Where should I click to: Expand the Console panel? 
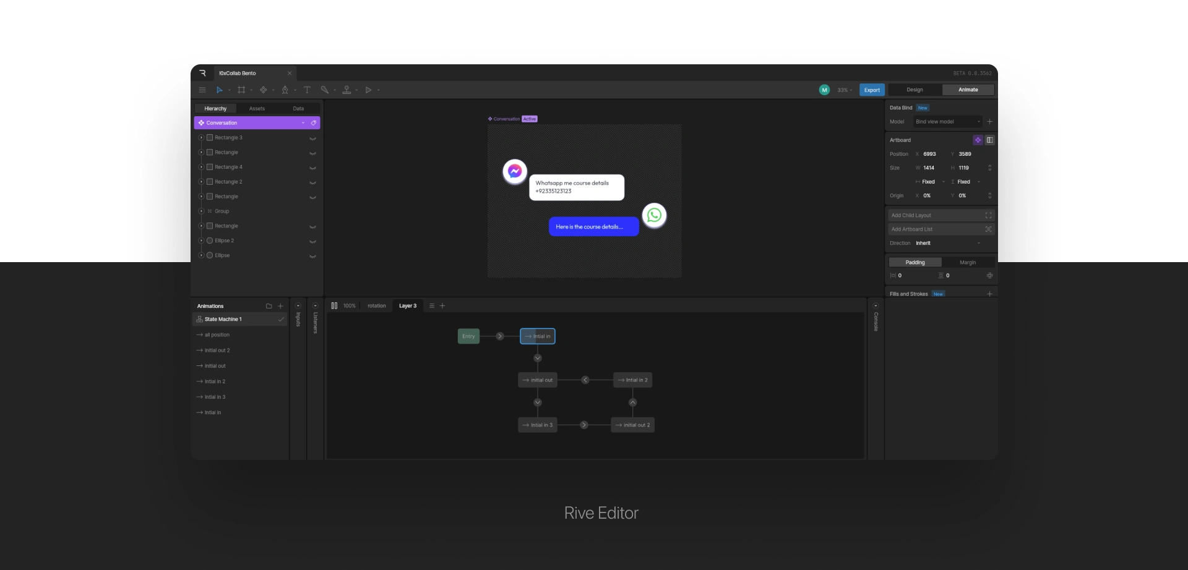click(x=876, y=306)
